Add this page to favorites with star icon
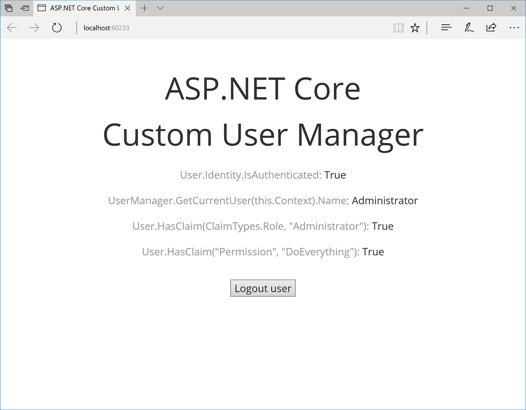Viewport: 526px width, 410px height. (415, 27)
